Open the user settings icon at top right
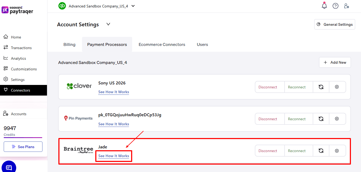Image resolution: width=361 pixels, height=172 pixels. coord(346,6)
